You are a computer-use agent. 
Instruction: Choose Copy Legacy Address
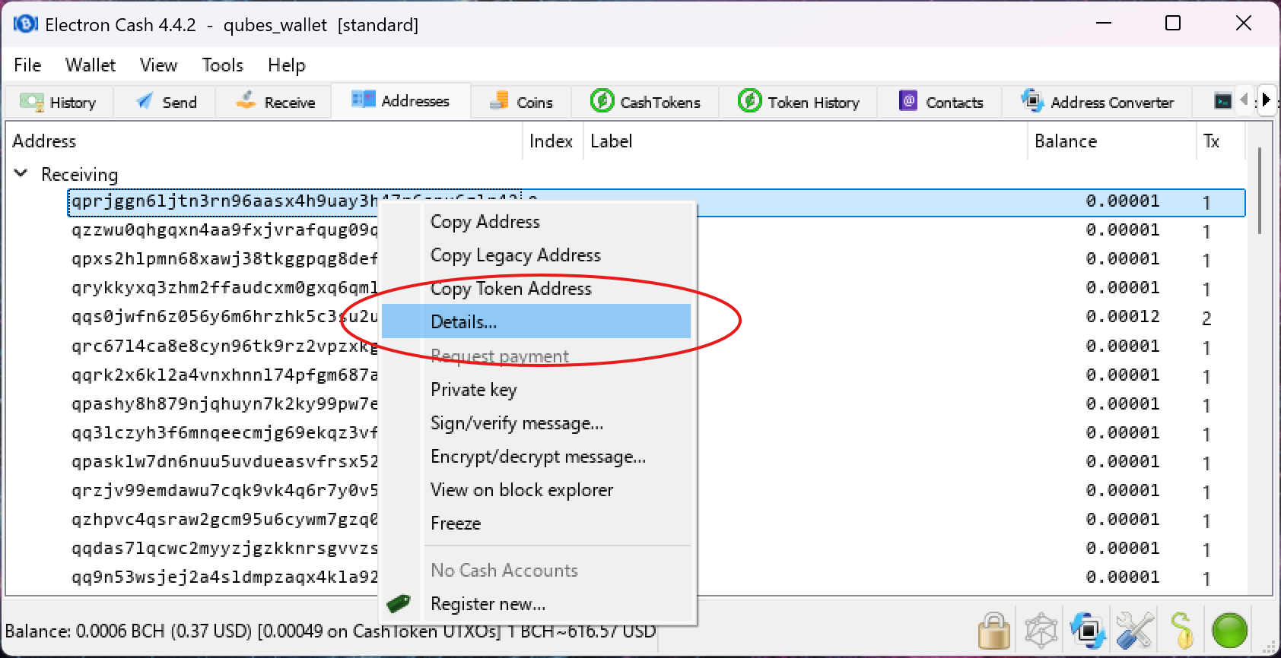tap(536, 255)
